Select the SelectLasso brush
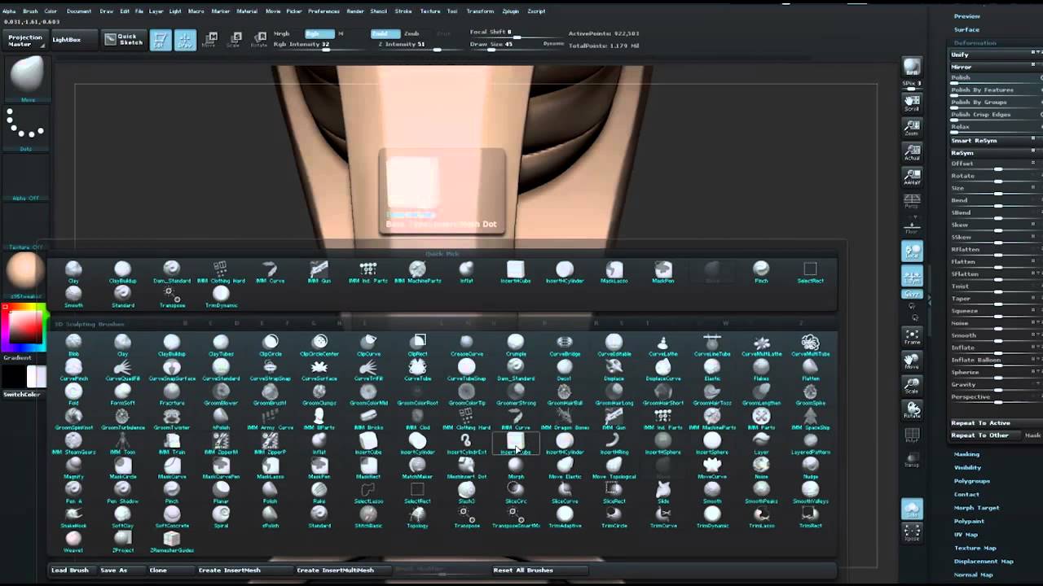Image resolution: width=1043 pixels, height=586 pixels. [x=368, y=492]
